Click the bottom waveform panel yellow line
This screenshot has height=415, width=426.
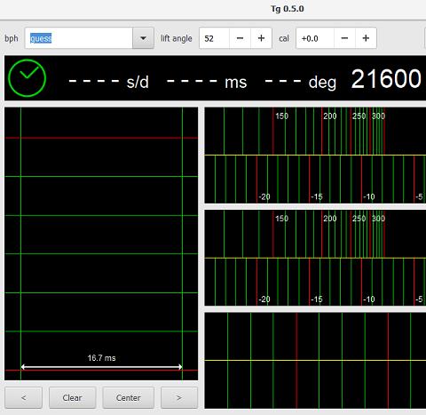315,360
